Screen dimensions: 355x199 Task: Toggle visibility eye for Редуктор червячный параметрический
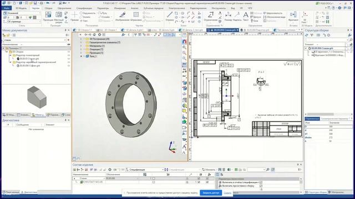pyautogui.click(x=69, y=62)
